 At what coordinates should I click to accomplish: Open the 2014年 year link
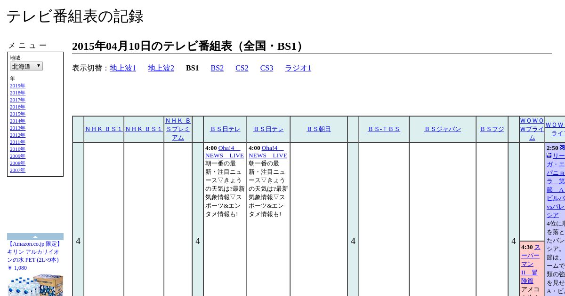17,121
